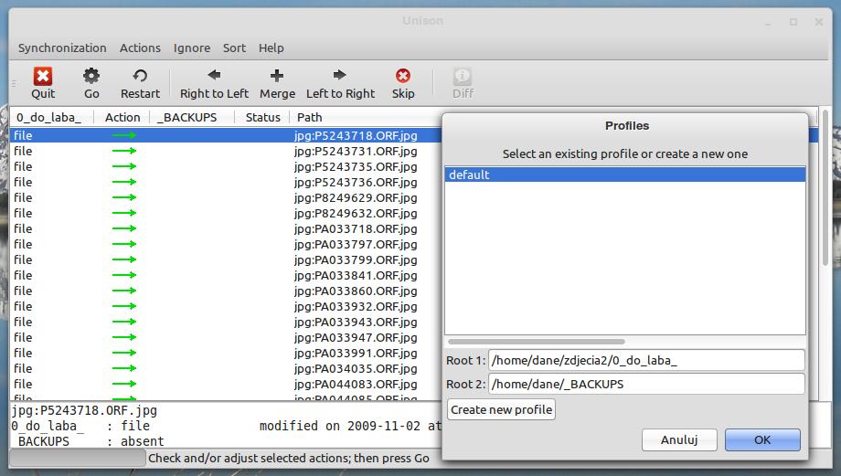The image size is (841, 476).
Task: Click the Skip toolbar icon
Action: coord(403,76)
